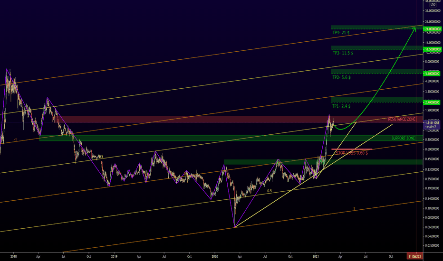Click the 8.00000000 price axis label

432,62
